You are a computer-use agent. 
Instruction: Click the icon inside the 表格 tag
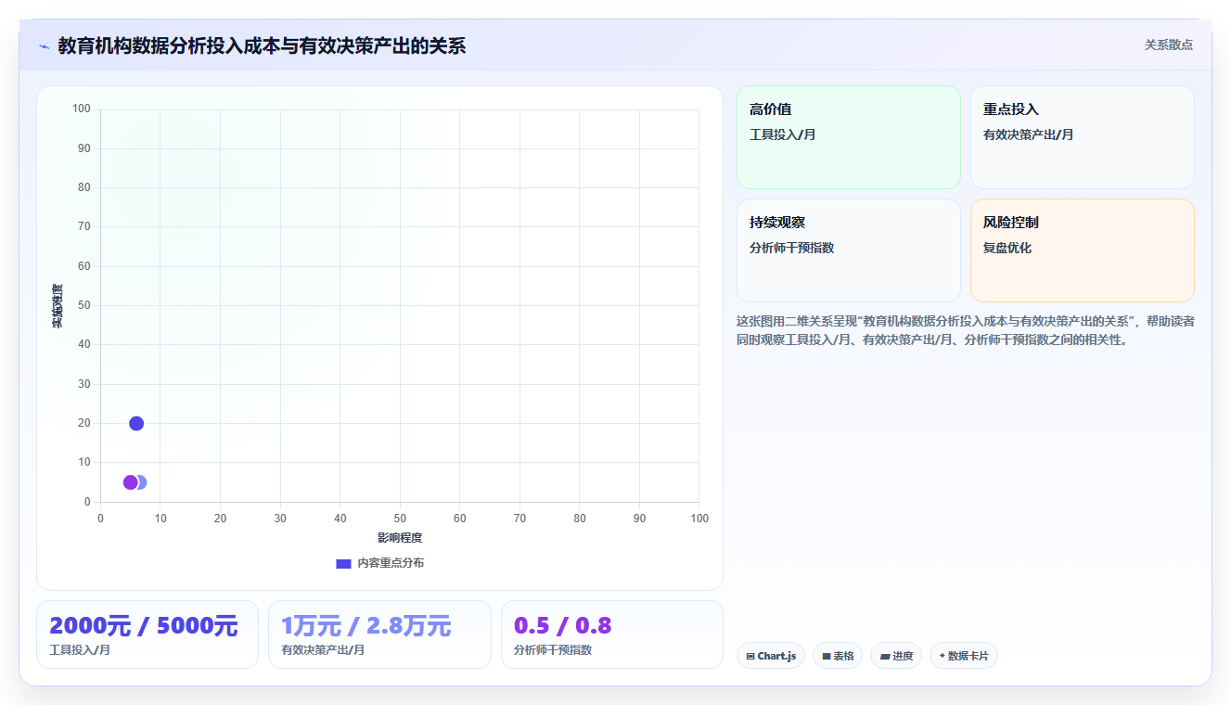click(x=827, y=656)
